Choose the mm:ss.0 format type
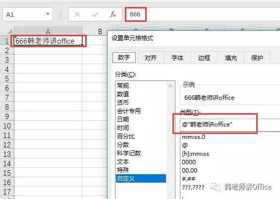Viewport: 280px width, 199px height. tap(194, 137)
